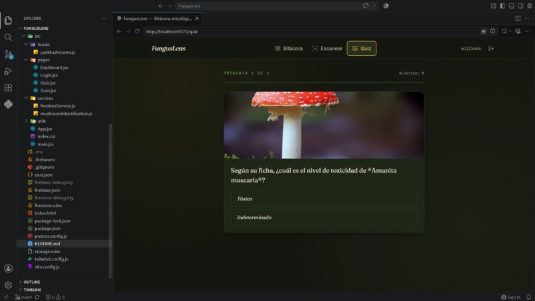Click the wilfredo username
This screenshot has height=301, width=535.
coord(471,49)
